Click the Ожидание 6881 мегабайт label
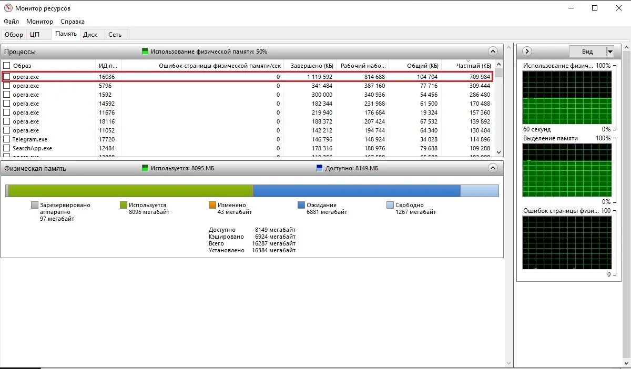Viewport: 631px width, 369px height. (327, 209)
